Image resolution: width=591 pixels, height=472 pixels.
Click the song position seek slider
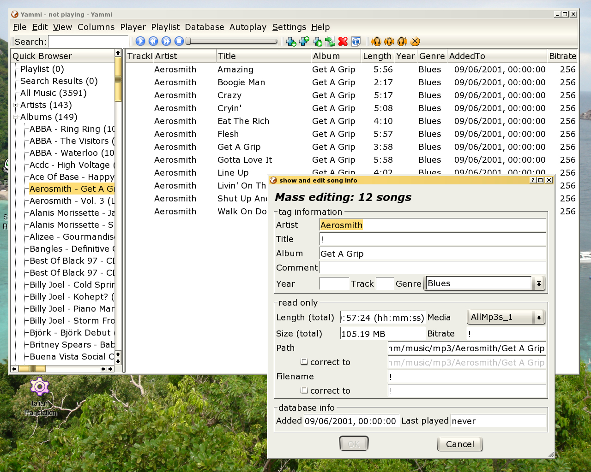[x=232, y=41]
